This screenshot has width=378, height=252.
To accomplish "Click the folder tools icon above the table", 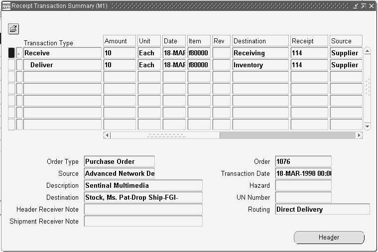I will point(13,29).
